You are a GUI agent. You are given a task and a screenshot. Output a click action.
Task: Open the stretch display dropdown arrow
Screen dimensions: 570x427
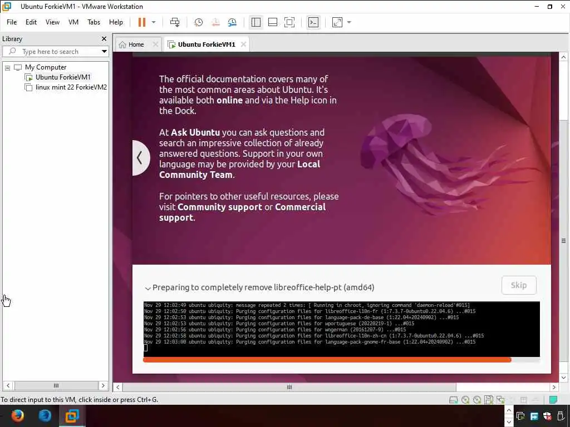[x=350, y=22]
